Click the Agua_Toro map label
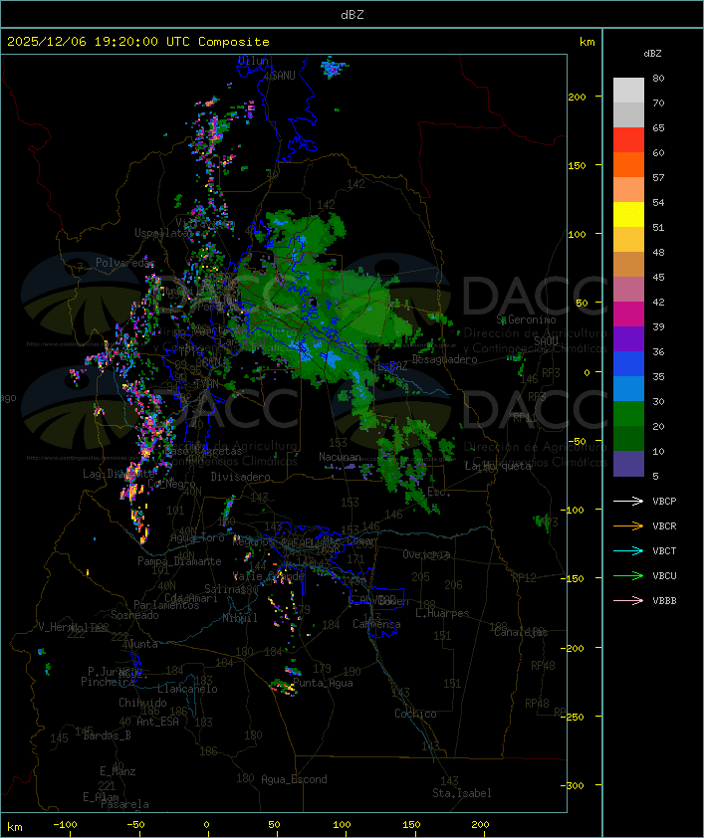 coord(197,537)
